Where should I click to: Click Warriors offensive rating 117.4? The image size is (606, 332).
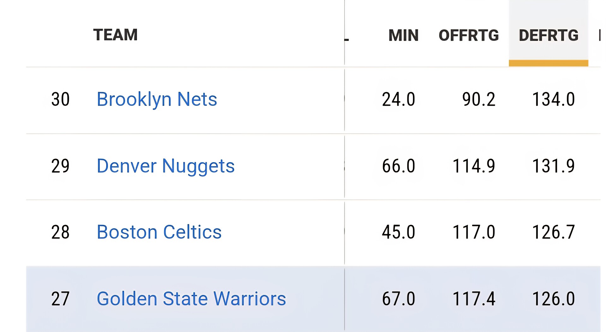(x=474, y=299)
